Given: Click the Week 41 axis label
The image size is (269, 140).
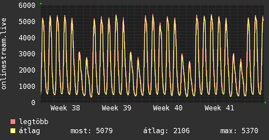Looking at the screenshot, I should click(219, 108).
